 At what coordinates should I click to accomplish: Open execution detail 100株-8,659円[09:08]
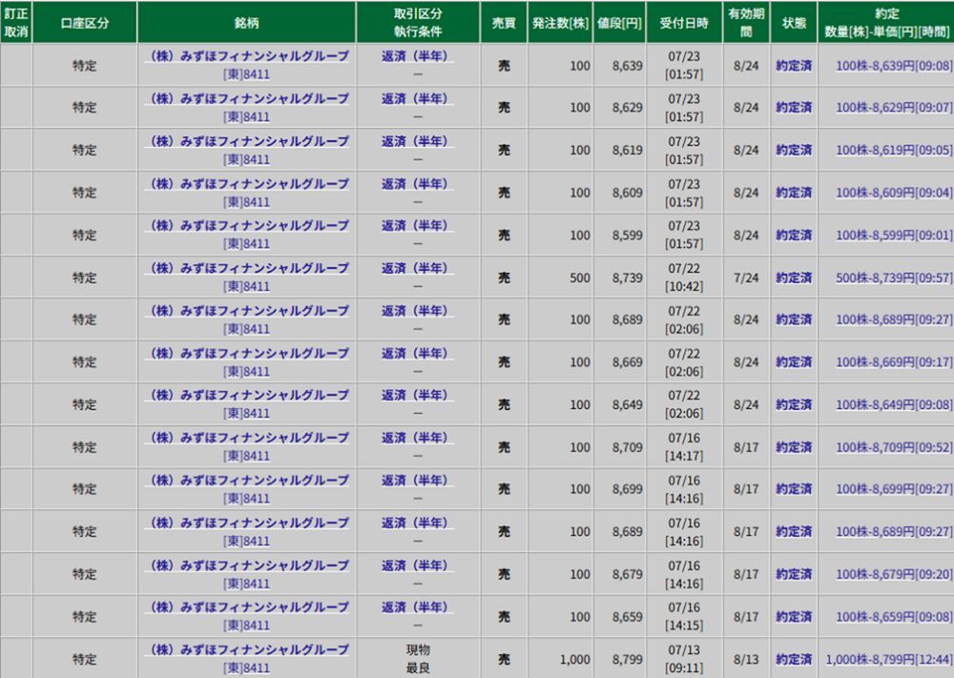pyautogui.click(x=894, y=617)
